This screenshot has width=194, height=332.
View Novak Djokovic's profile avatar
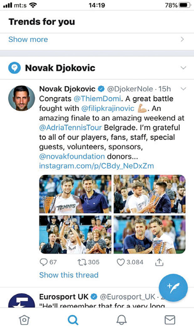point(21,98)
